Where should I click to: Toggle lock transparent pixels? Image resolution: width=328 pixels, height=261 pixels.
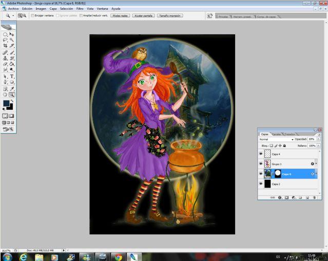pyautogui.click(x=272, y=145)
